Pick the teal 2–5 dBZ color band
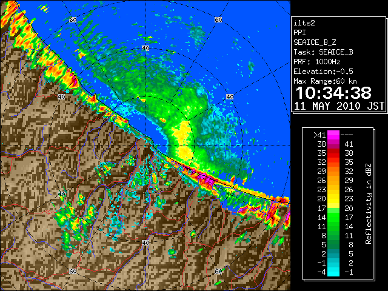The width and height of the screenshot is (388, 291). click(x=333, y=253)
